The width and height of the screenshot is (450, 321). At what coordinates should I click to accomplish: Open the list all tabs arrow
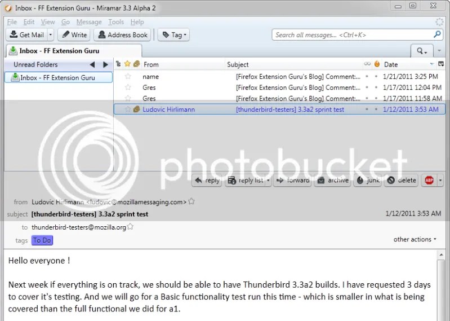coord(439,51)
